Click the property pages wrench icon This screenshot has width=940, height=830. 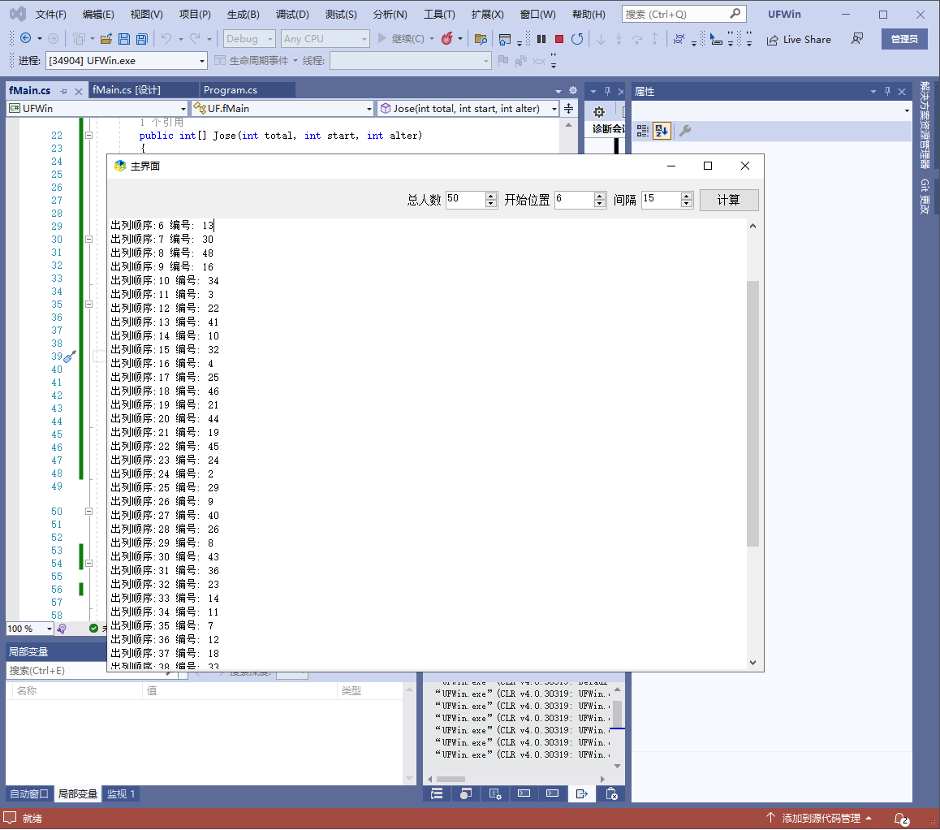(685, 131)
